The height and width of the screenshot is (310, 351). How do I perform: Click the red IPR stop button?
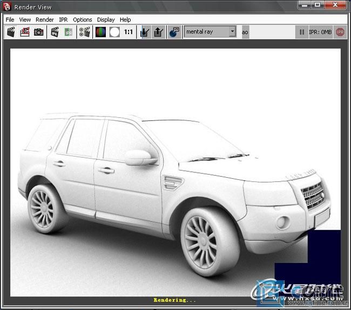tap(340, 32)
